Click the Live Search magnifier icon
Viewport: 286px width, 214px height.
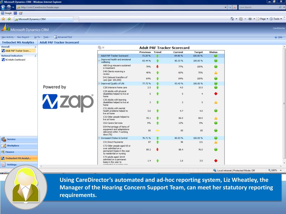[x=280, y=7]
